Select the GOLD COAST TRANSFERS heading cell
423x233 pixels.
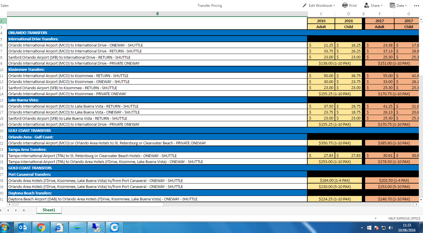pyautogui.click(x=158, y=168)
